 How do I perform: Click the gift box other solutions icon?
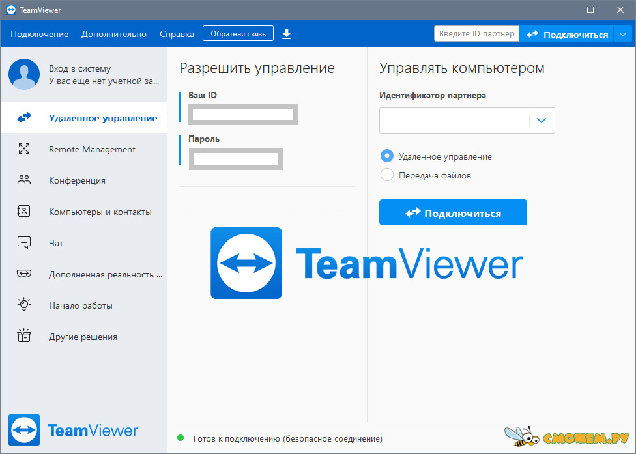click(x=24, y=335)
